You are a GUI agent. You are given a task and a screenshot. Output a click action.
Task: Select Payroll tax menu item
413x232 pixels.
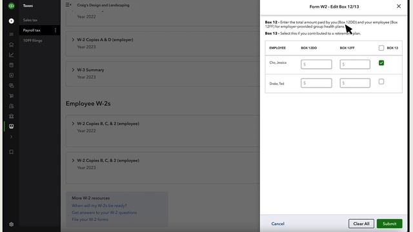[x=32, y=30]
